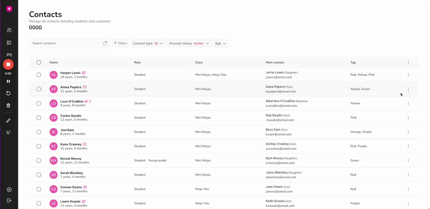
Task: Delete the recording using trash icon
Action: 8,105
